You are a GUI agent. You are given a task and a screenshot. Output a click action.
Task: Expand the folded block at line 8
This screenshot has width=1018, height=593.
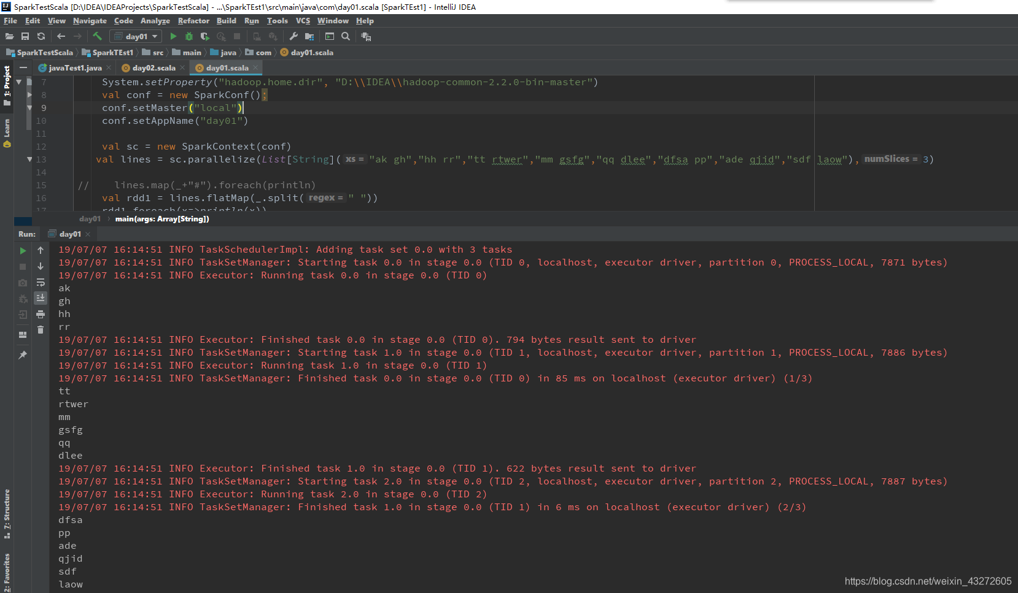29,95
